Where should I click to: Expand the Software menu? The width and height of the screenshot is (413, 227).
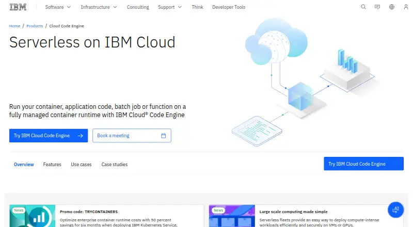pyautogui.click(x=58, y=7)
